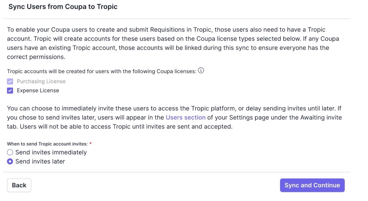Click the divider line below the heading
Viewport: 368px width, 201px height.
177,19
